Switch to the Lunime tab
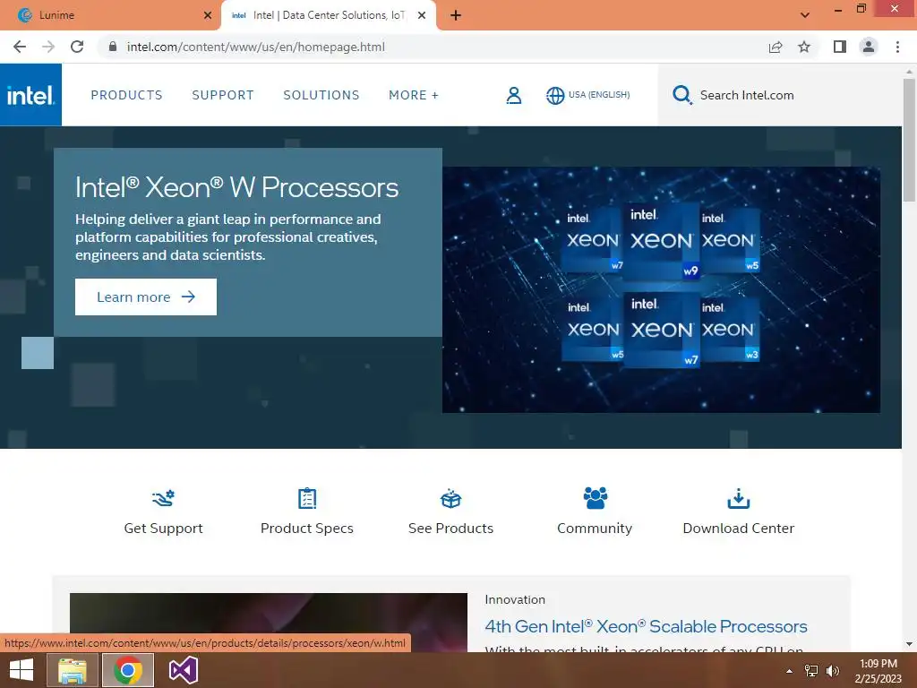Image resolution: width=917 pixels, height=688 pixels. pyautogui.click(x=110, y=15)
